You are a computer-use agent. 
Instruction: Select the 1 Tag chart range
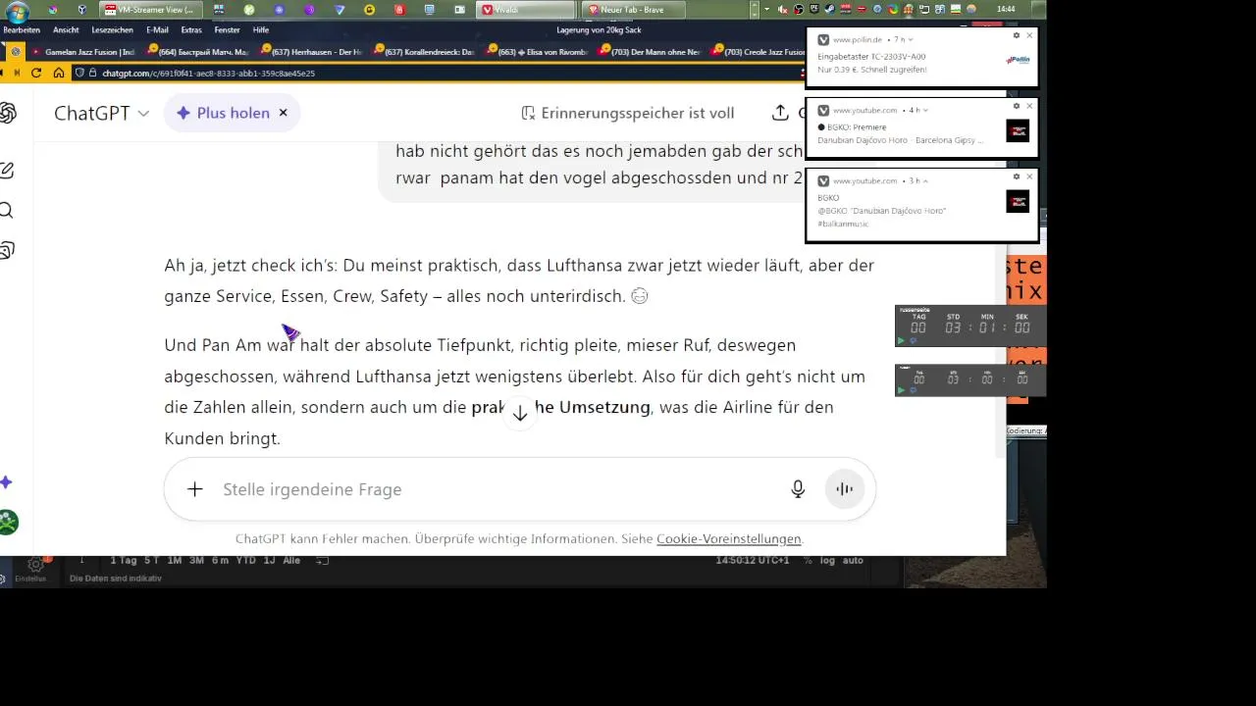pyautogui.click(x=123, y=561)
